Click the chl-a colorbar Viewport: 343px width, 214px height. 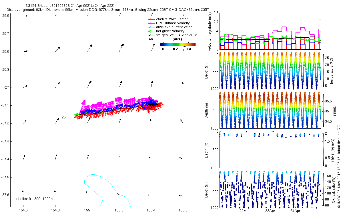point(323,150)
